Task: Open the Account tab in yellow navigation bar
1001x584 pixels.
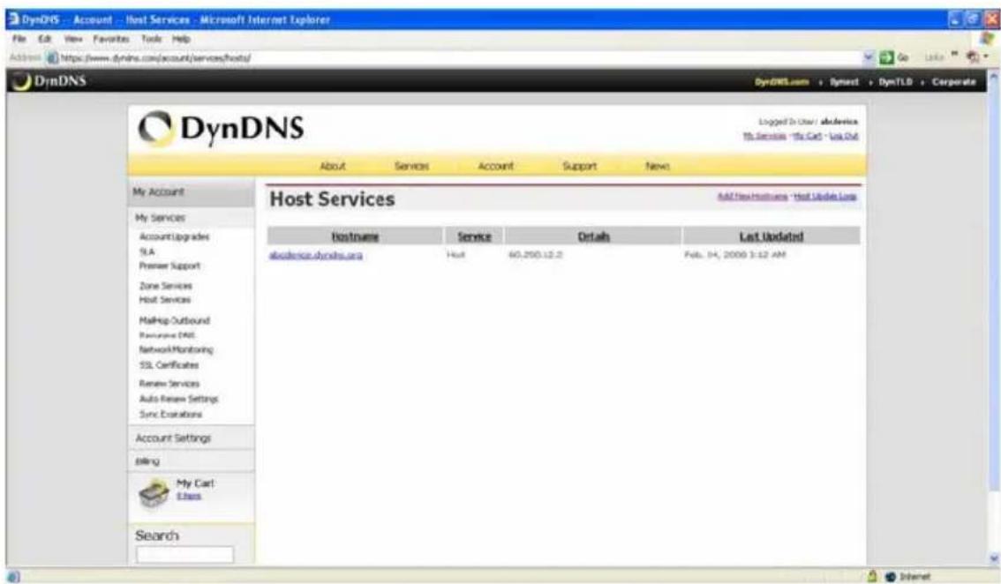Action: click(x=495, y=166)
